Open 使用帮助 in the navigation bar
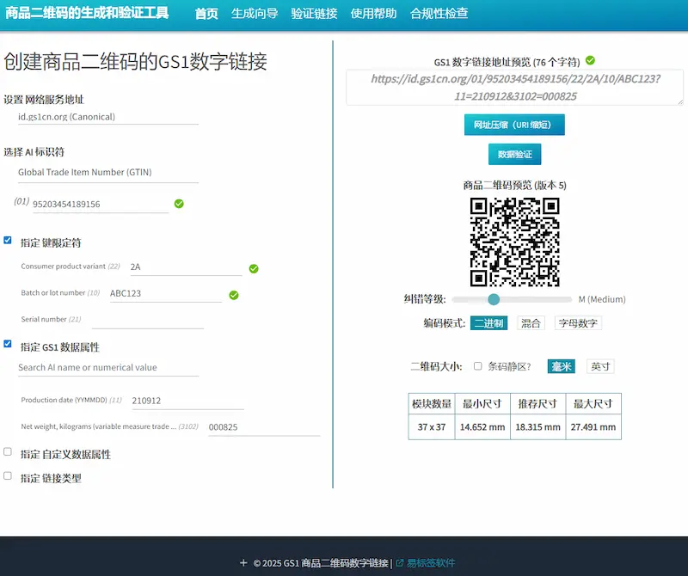Screen dimensions: 688x576 coord(373,14)
